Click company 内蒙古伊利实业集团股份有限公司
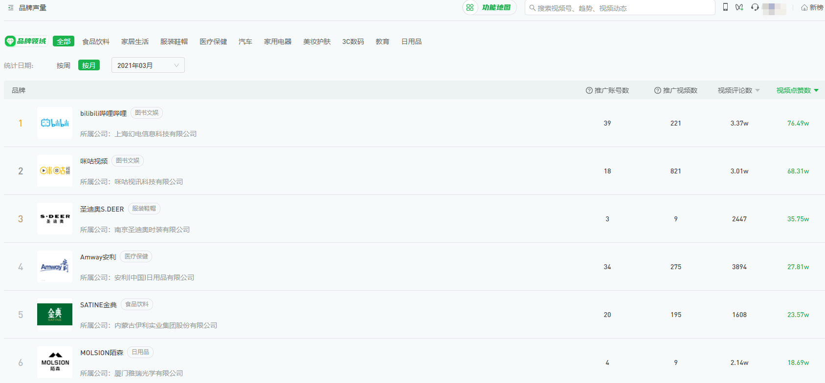 [x=166, y=325]
